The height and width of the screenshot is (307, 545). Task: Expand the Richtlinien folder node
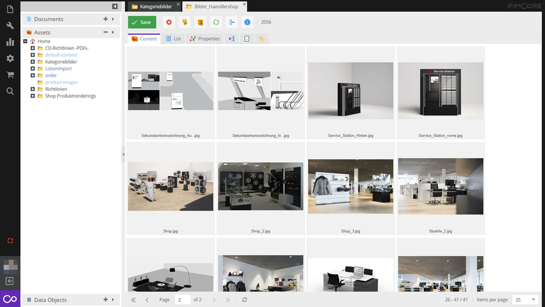pos(33,89)
